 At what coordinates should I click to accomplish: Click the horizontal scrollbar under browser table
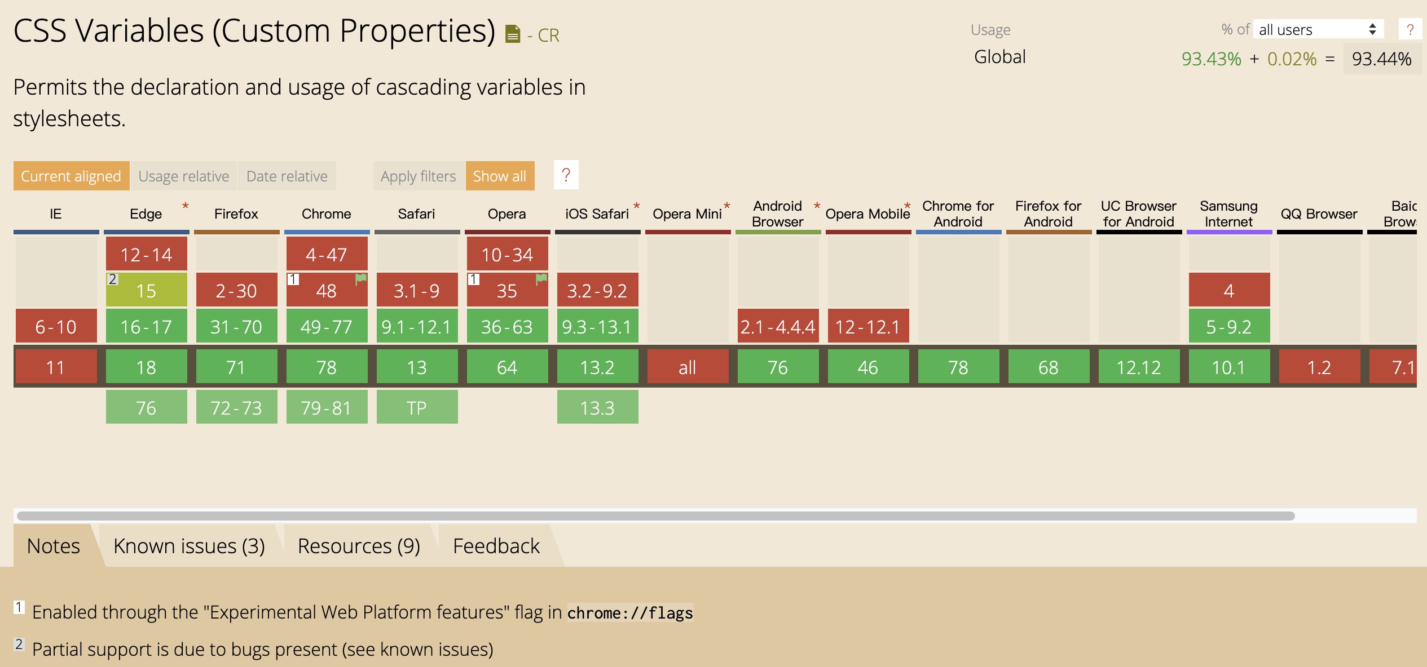(x=655, y=515)
